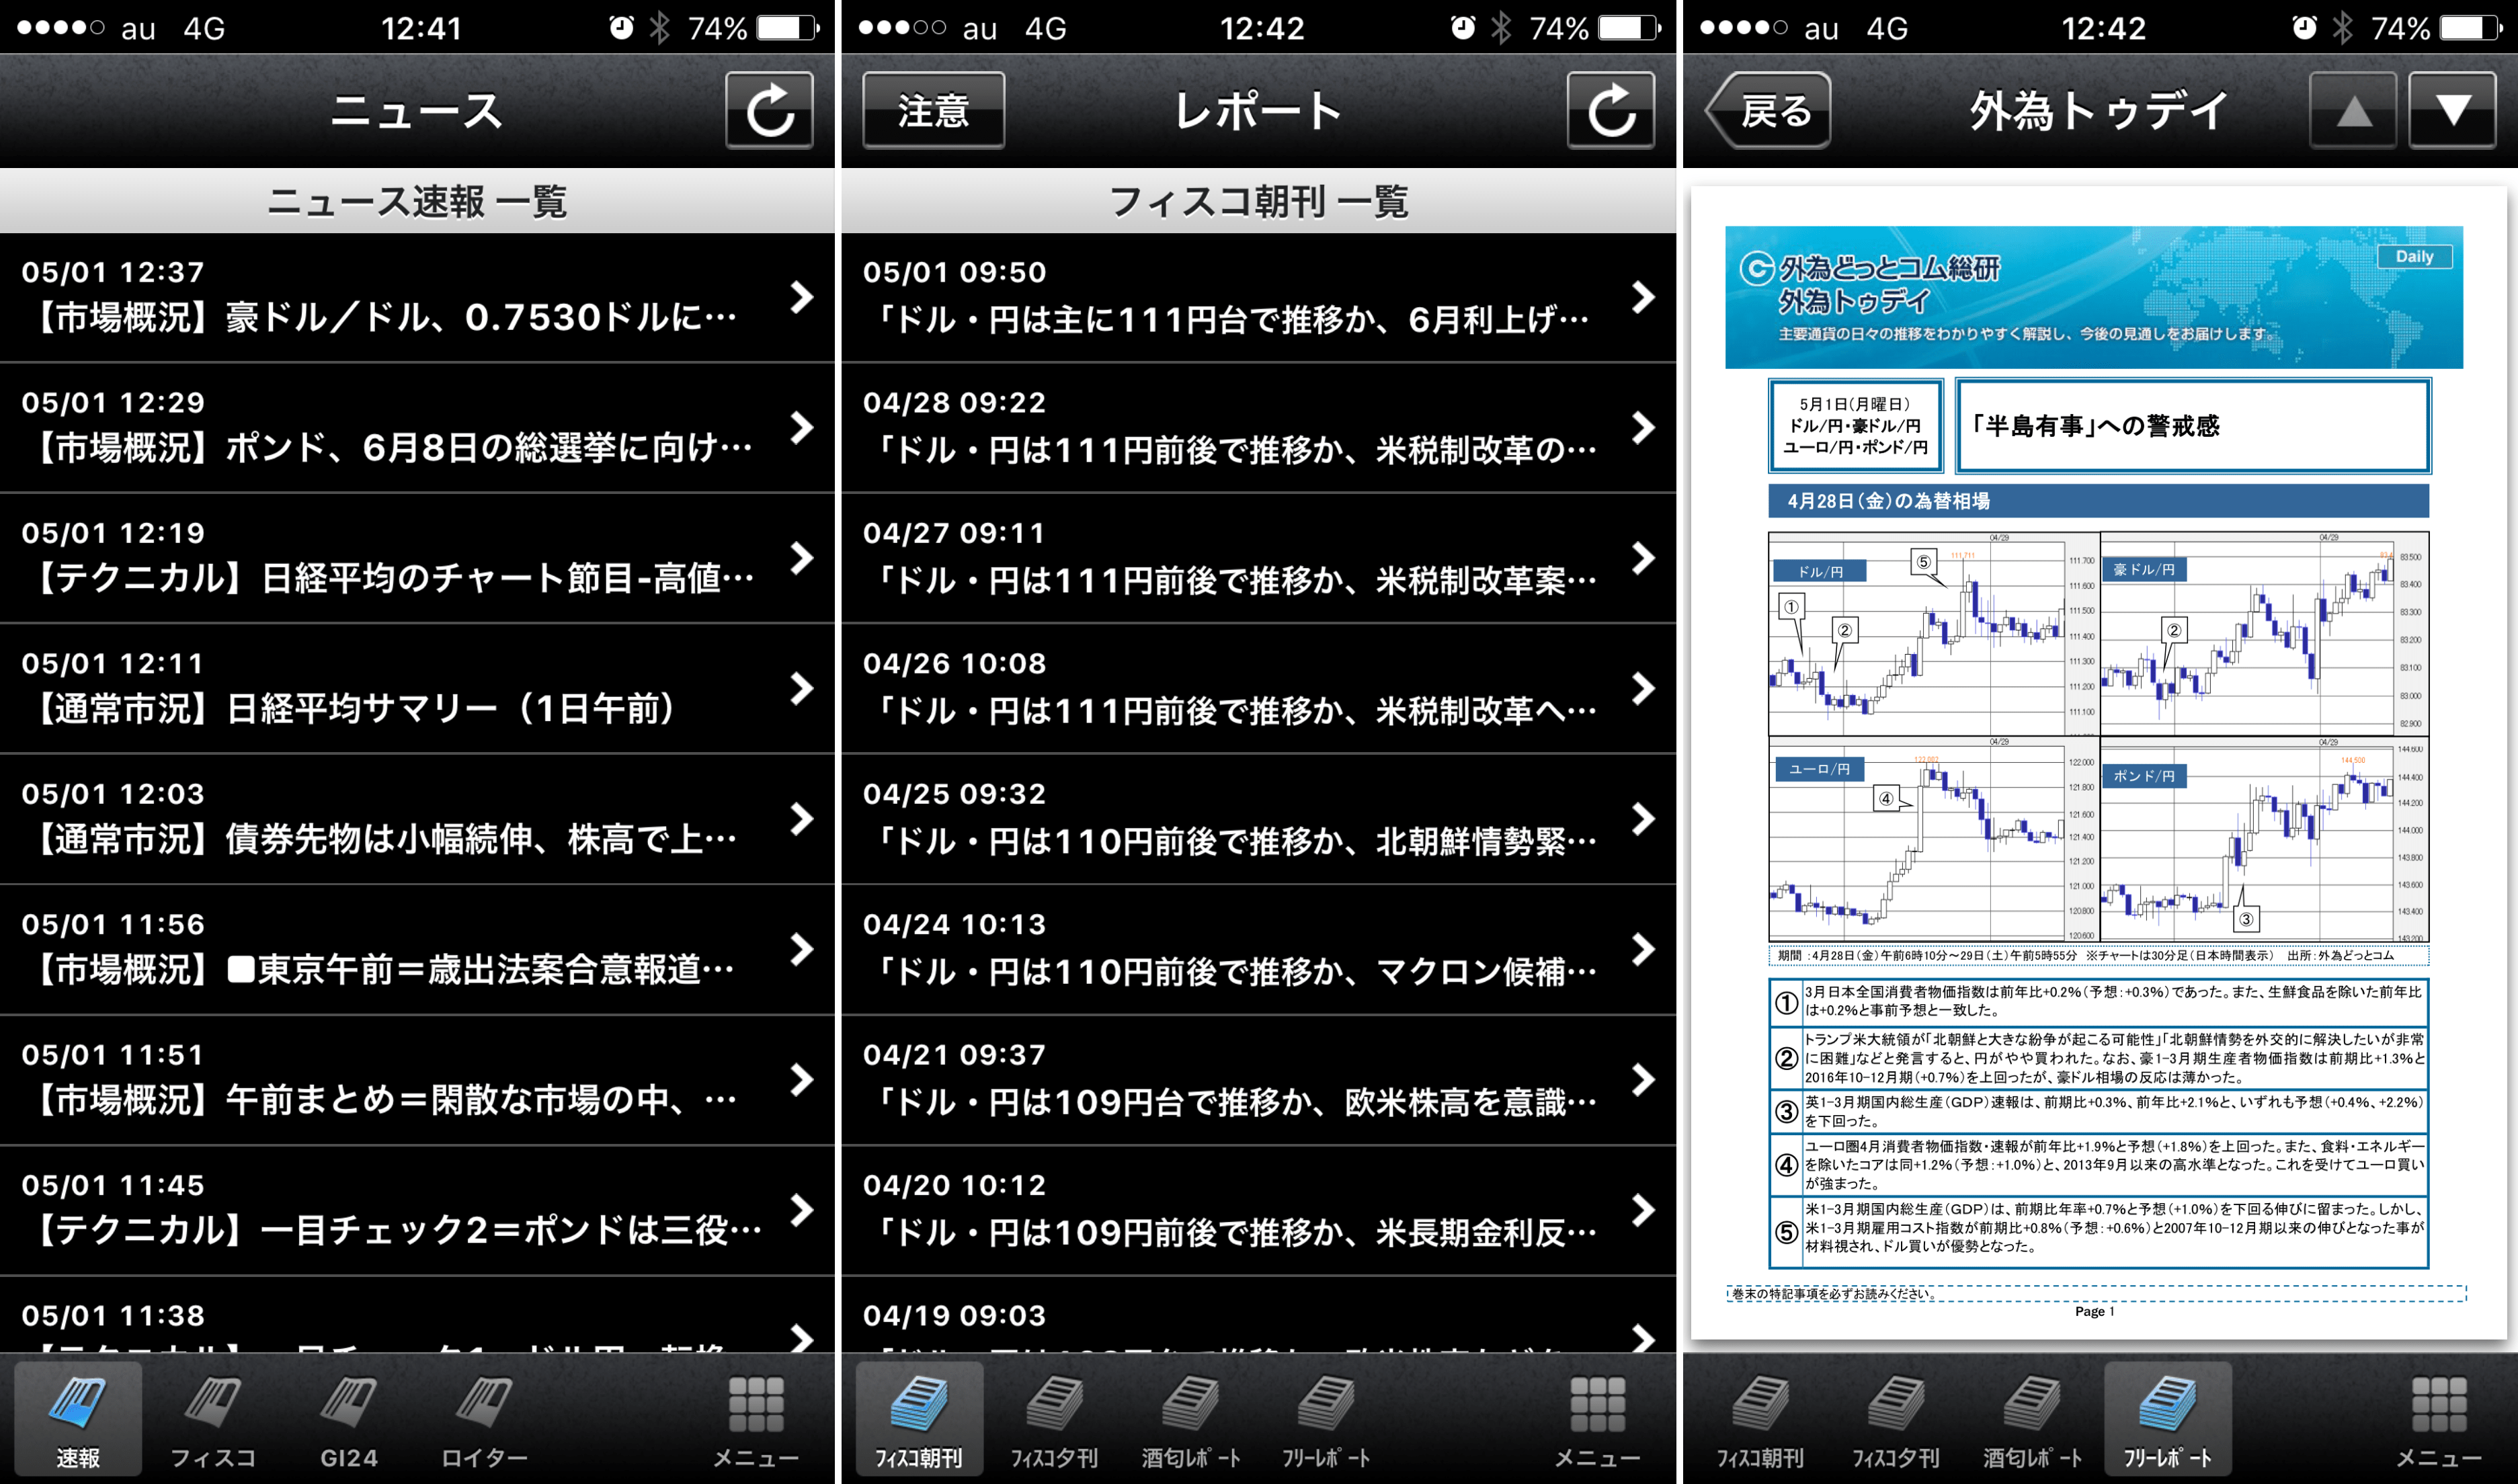Tap フィスコ朝刊 icon on 外為トゥデイ screen
The width and height of the screenshot is (2518, 1484).
(x=1760, y=1420)
